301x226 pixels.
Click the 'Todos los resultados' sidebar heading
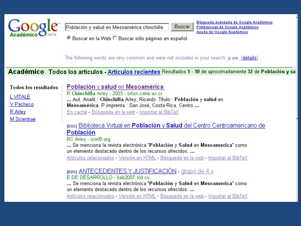[x=34, y=88]
